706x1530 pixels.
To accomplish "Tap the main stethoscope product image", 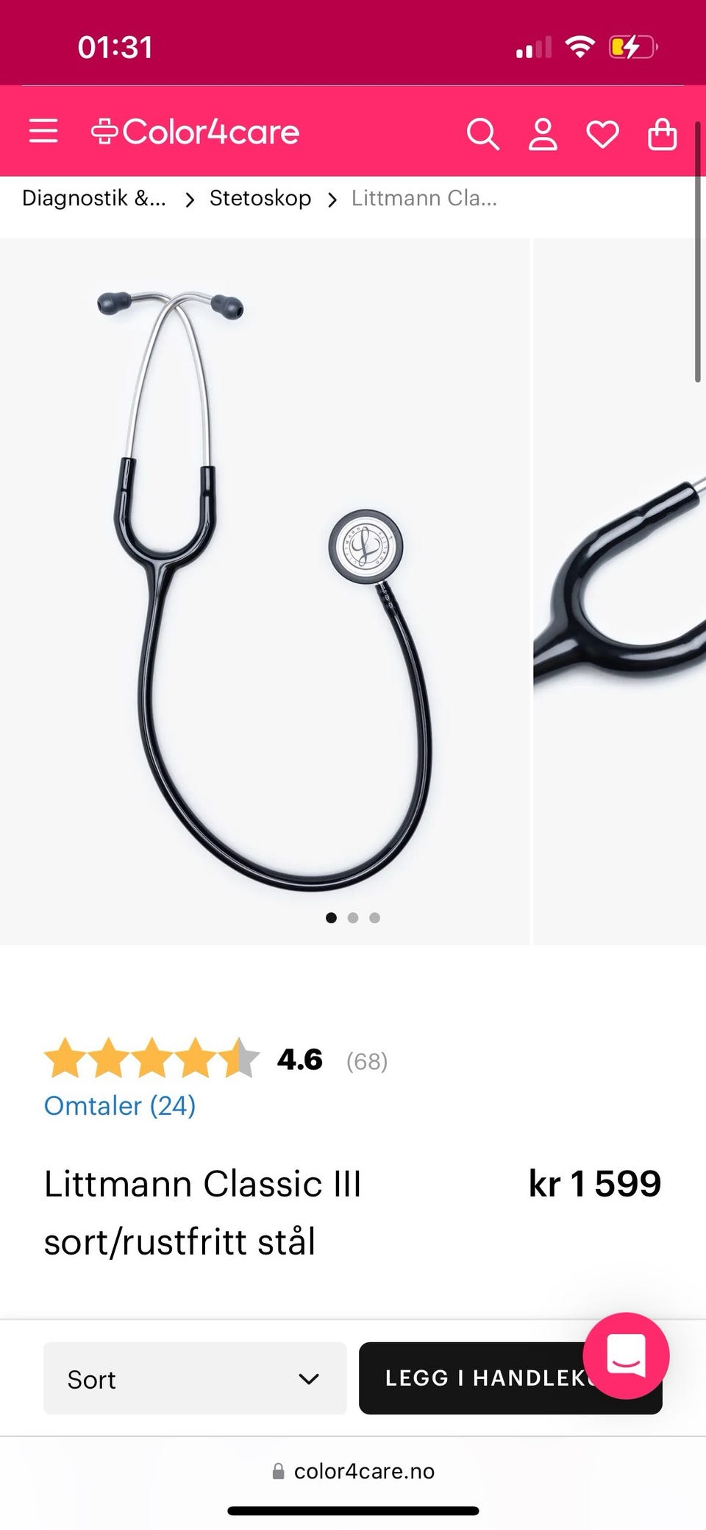I will pyautogui.click(x=265, y=591).
